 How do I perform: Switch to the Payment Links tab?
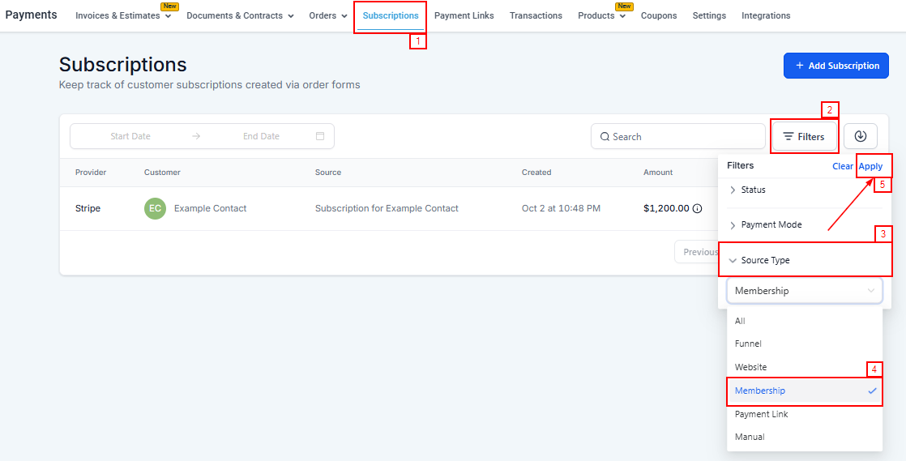click(x=464, y=15)
